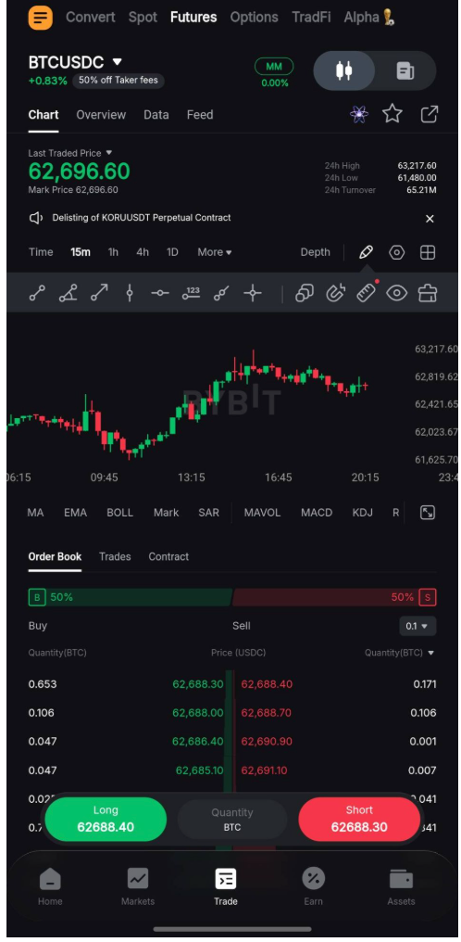This screenshot has width=461, height=942.
Task: Select bid price 62,688.30
Action: [x=198, y=684]
